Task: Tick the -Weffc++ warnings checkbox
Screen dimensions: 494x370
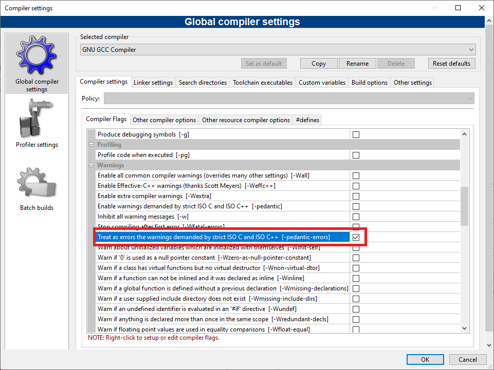Action: (356, 186)
